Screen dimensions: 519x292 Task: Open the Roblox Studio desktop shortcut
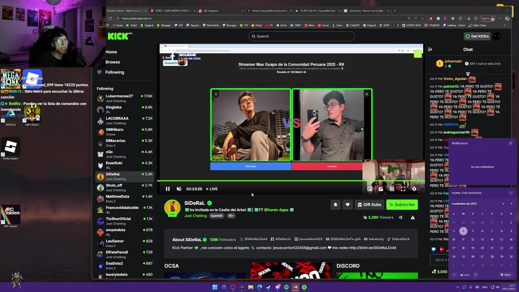click(11, 149)
